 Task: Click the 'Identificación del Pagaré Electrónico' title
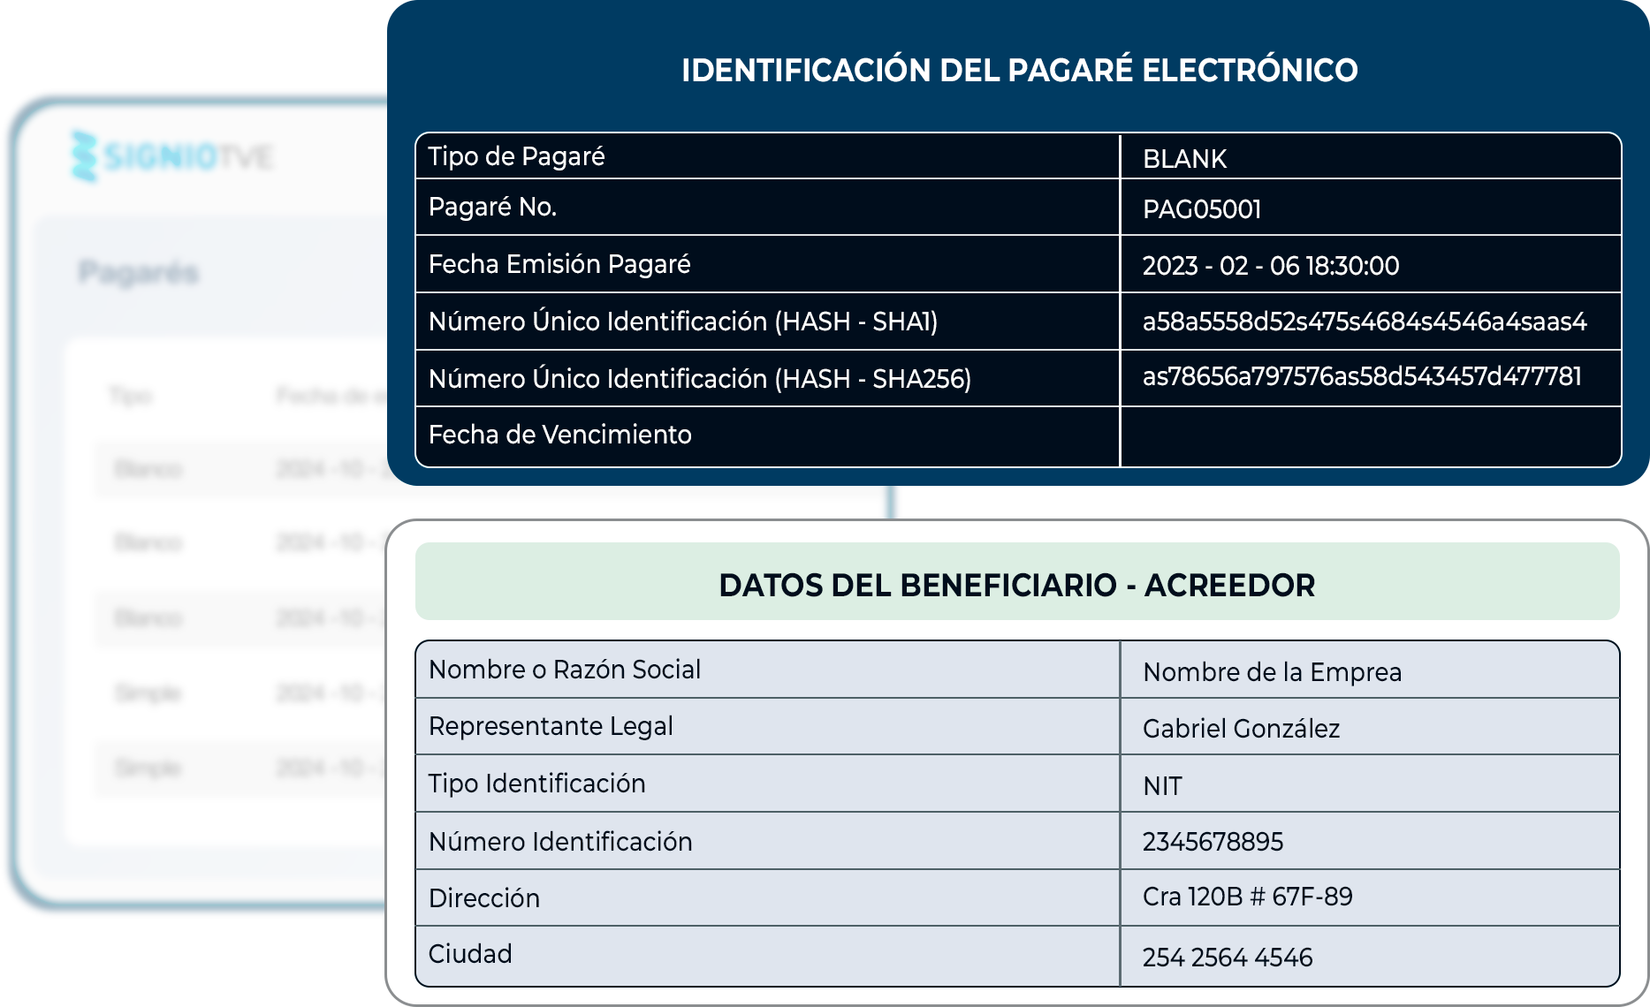point(1019,70)
